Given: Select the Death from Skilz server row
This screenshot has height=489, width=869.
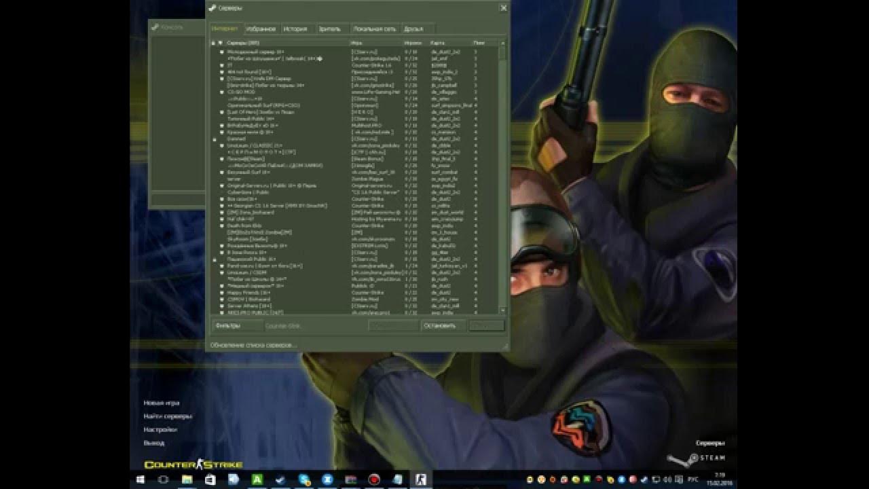Looking at the screenshot, I should (354, 225).
